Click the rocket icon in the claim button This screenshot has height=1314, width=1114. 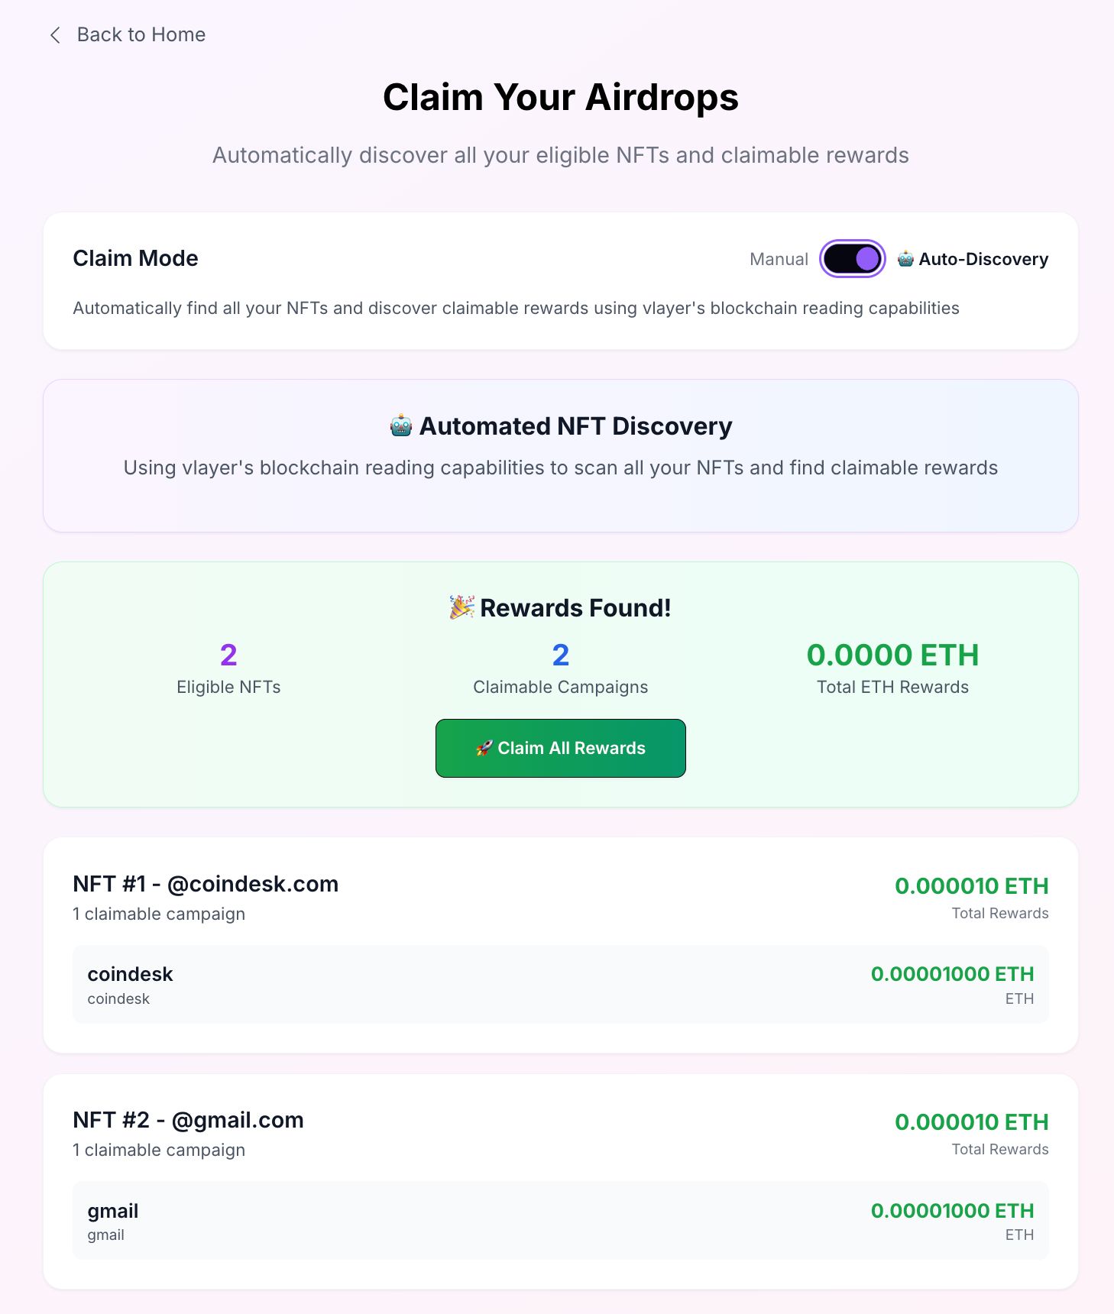(x=484, y=749)
